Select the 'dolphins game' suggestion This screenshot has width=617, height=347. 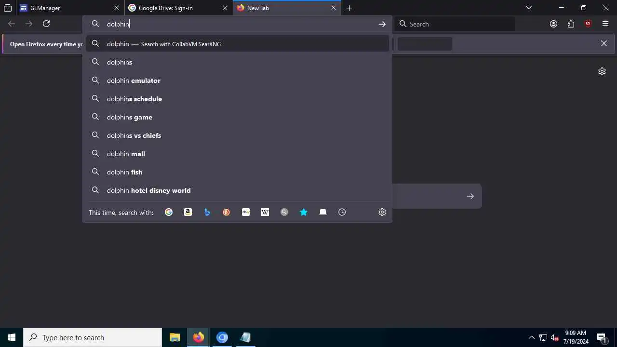click(238, 117)
